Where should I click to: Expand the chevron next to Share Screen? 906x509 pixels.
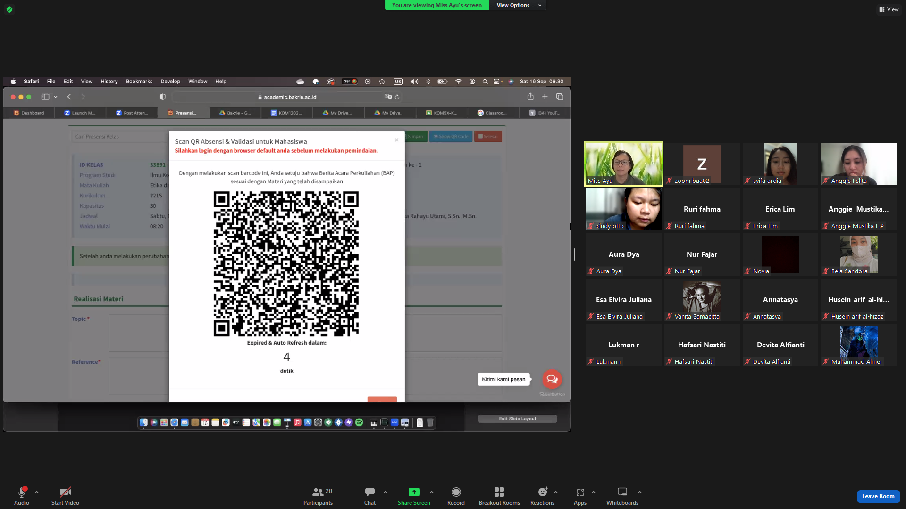click(432, 492)
